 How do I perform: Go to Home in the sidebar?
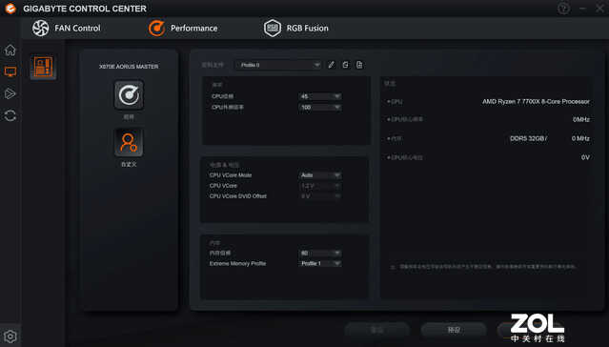pos(10,51)
